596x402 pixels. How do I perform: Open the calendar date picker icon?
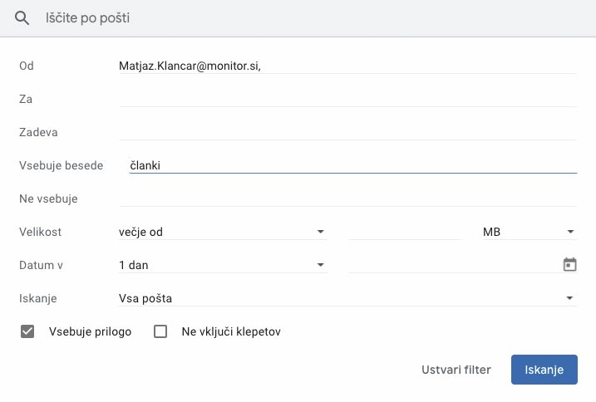coord(569,264)
